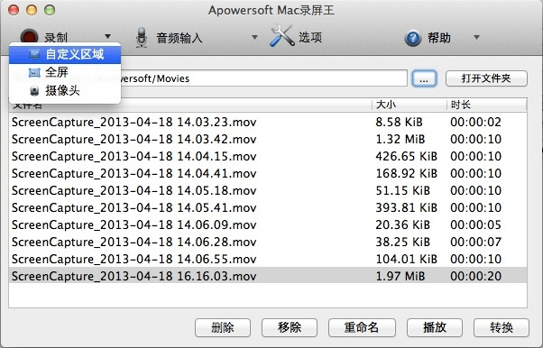543x348 pixels.
Task: Sort by the 时长 column header
Action: [486, 105]
